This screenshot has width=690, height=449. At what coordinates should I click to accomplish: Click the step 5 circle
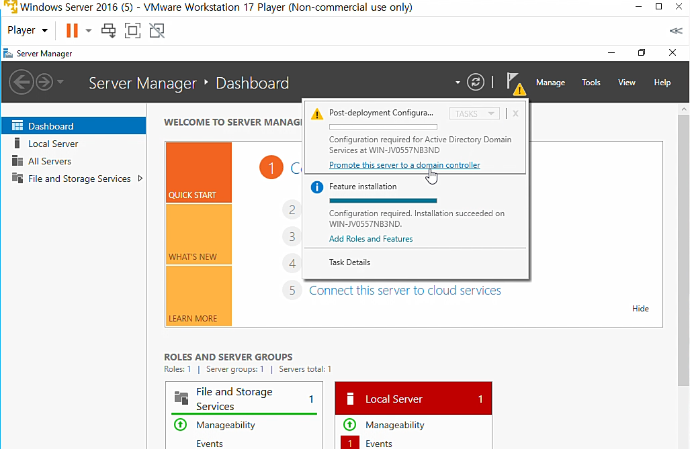(x=292, y=290)
